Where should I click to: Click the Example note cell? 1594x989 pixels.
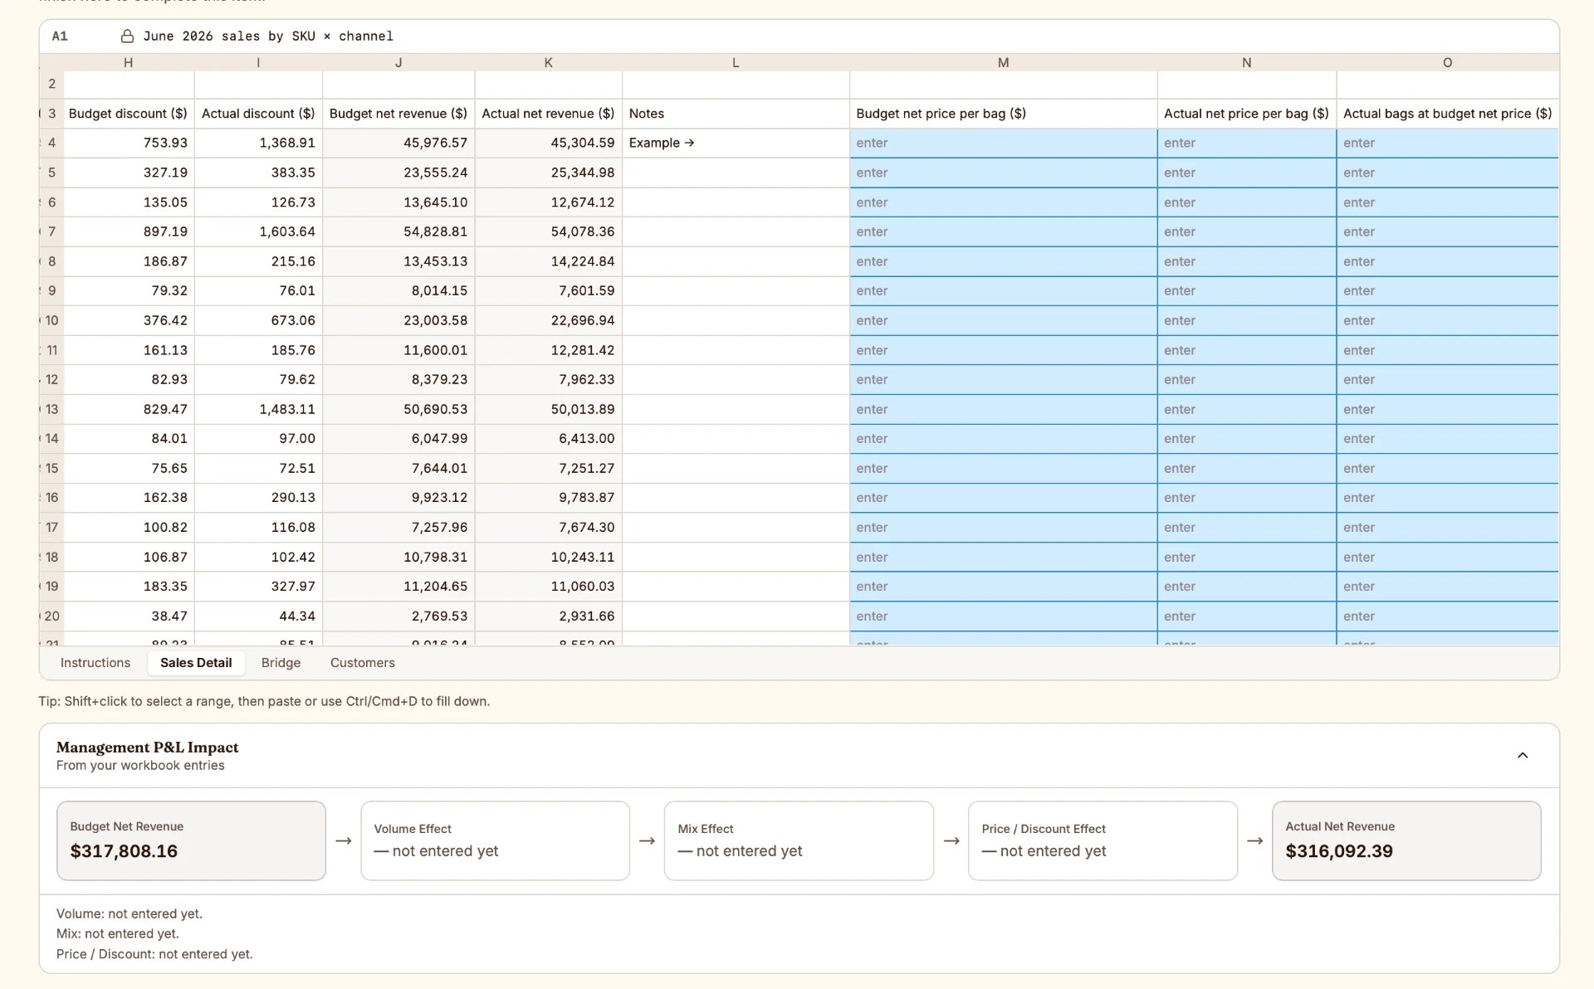tap(736, 143)
